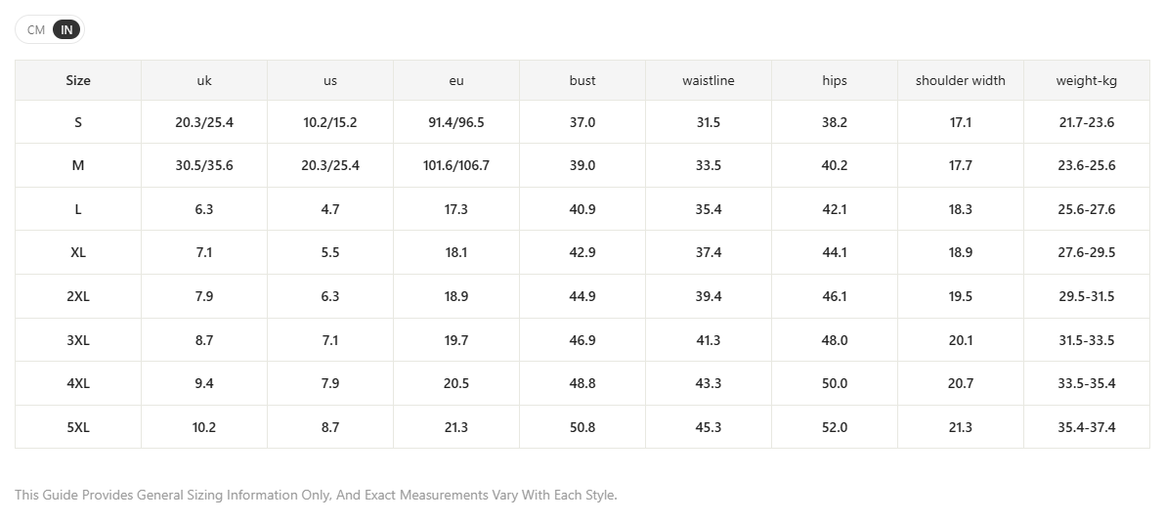This screenshot has width=1165, height=522.
Task: Switch the size units to CM
Action: coord(35,29)
